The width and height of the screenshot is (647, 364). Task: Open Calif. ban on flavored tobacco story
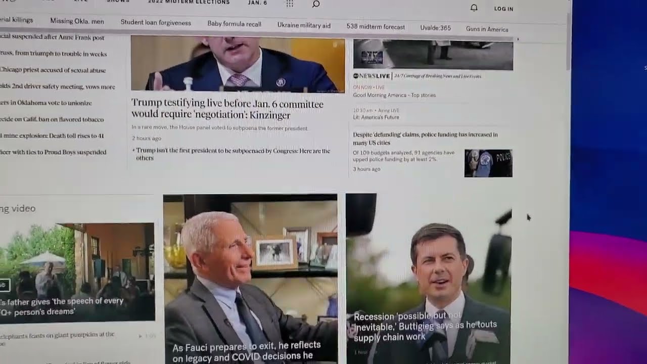coord(52,119)
